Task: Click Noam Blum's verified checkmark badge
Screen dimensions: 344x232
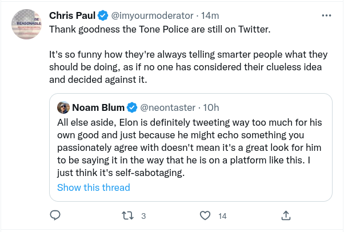Action: tap(131, 107)
